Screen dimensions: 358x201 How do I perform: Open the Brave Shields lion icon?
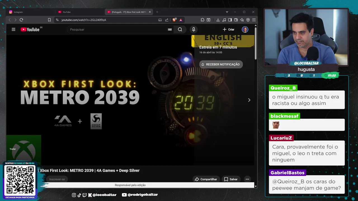pos(174,20)
